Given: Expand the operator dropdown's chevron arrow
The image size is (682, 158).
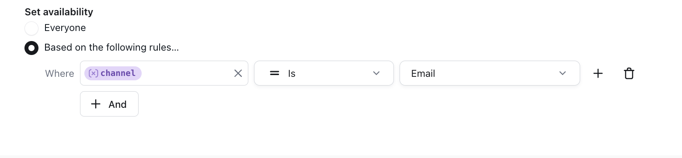Looking at the screenshot, I should [x=376, y=73].
